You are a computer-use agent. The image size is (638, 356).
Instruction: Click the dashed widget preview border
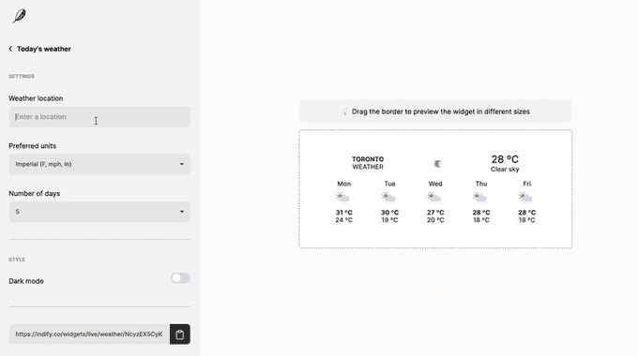tap(435, 130)
